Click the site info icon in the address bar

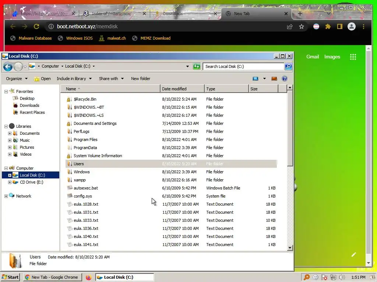click(51, 26)
